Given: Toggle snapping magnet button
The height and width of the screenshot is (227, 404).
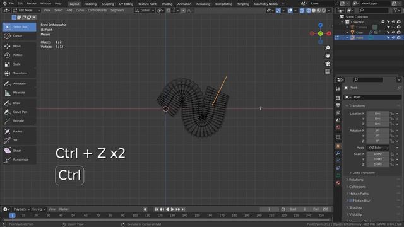Looking at the screenshot, I should pos(169,11).
